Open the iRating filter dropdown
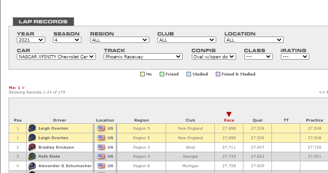 coord(295,56)
